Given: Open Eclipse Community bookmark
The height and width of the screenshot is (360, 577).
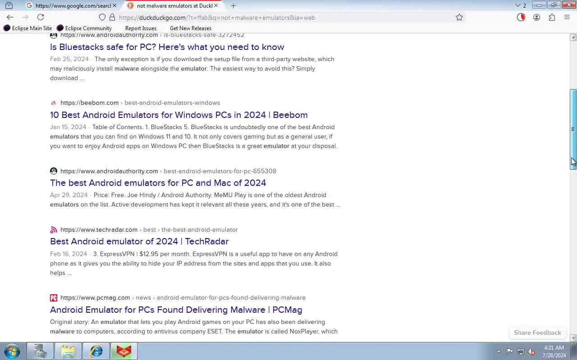Looking at the screenshot, I should point(84,28).
